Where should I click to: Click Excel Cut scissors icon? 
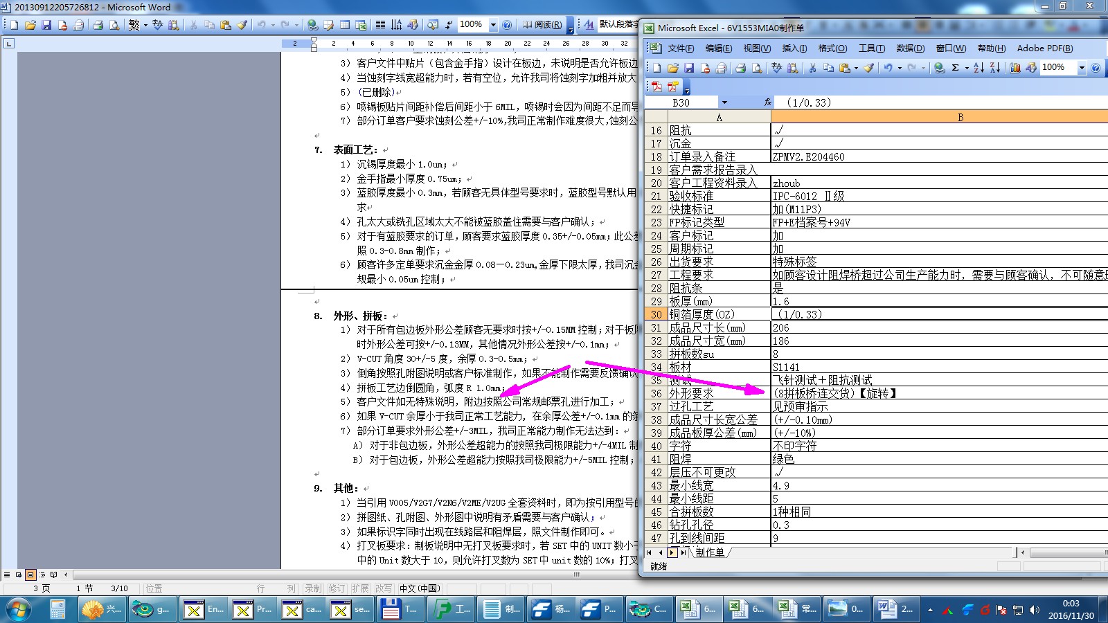812,68
